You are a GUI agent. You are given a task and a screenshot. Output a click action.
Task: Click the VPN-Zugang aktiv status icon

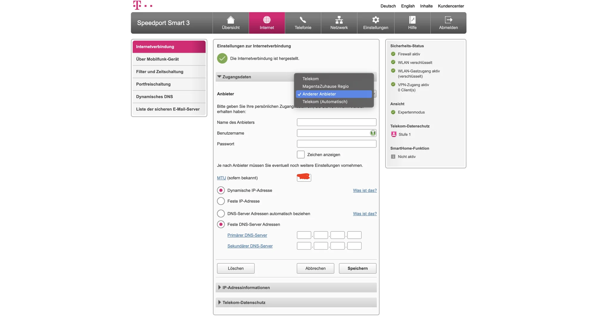pyautogui.click(x=393, y=84)
